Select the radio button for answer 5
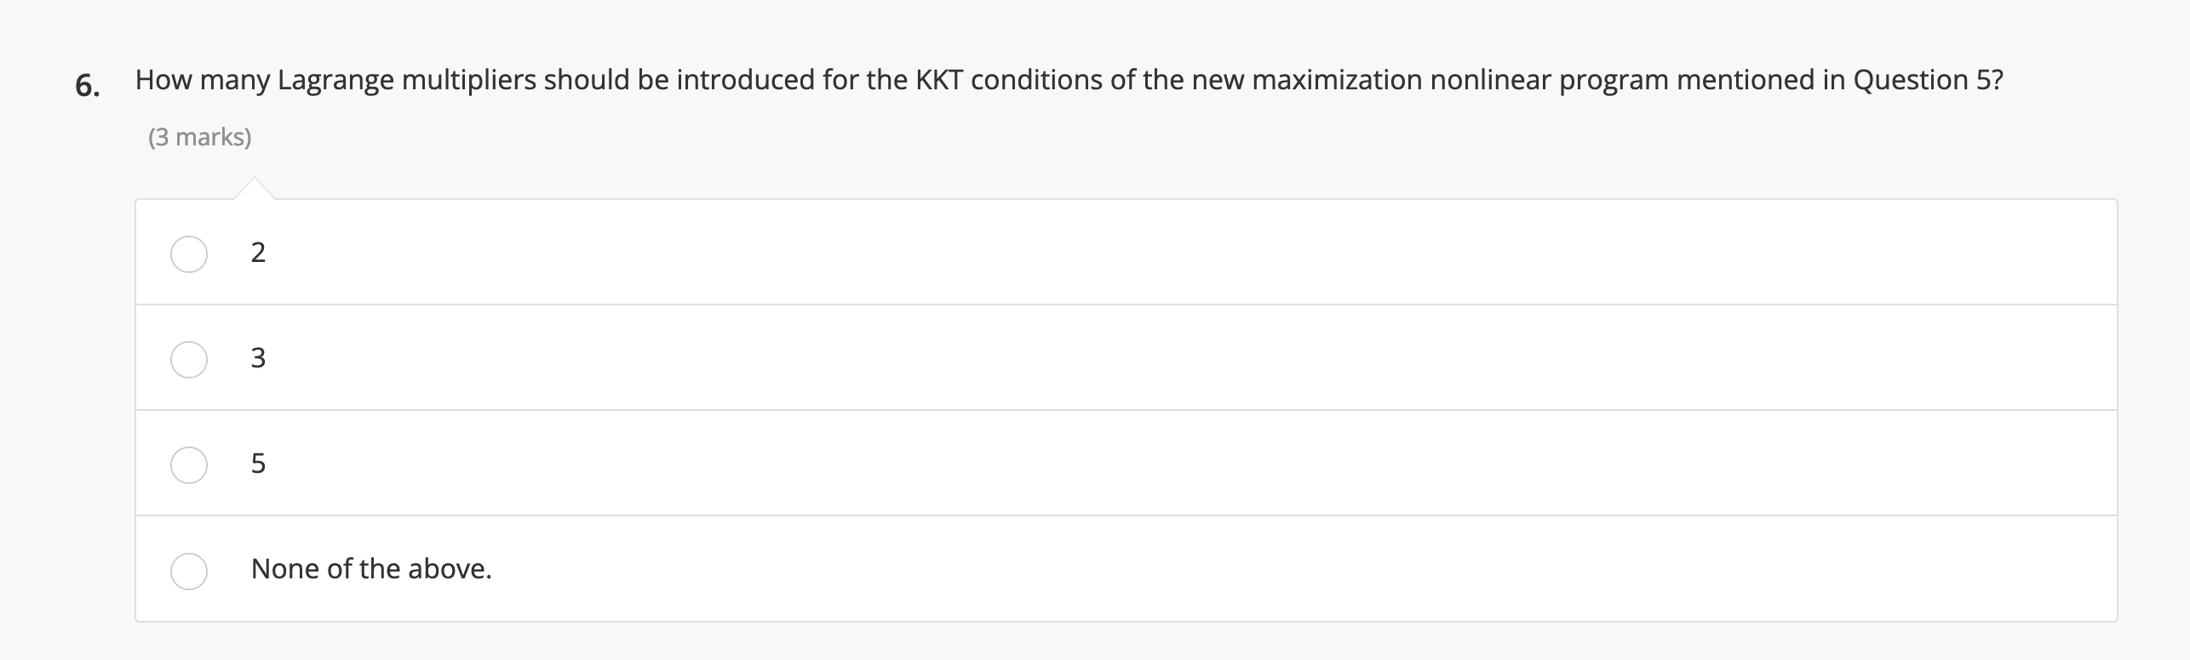Viewport: 2190px width, 660px height. [189, 464]
